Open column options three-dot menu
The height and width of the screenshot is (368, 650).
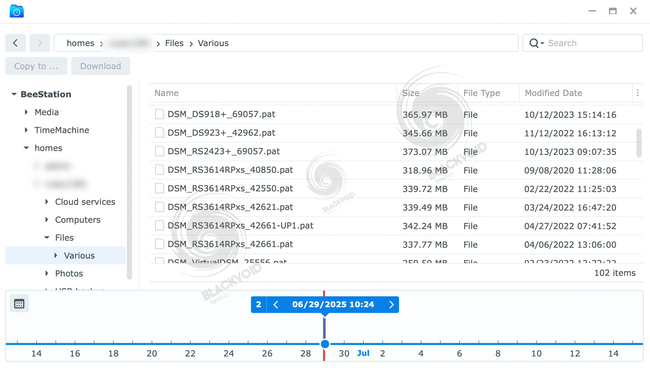click(x=638, y=93)
